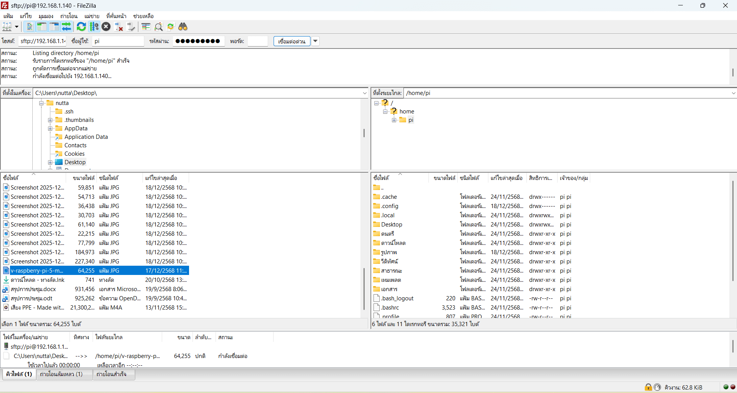Select the สรุปการประชุม.odt file icon
This screenshot has height=393, width=737.
6,298
